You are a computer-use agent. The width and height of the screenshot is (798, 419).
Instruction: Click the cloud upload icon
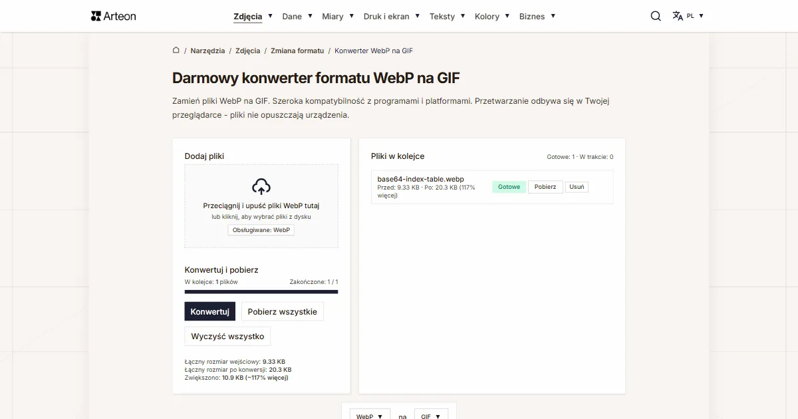pyautogui.click(x=261, y=186)
